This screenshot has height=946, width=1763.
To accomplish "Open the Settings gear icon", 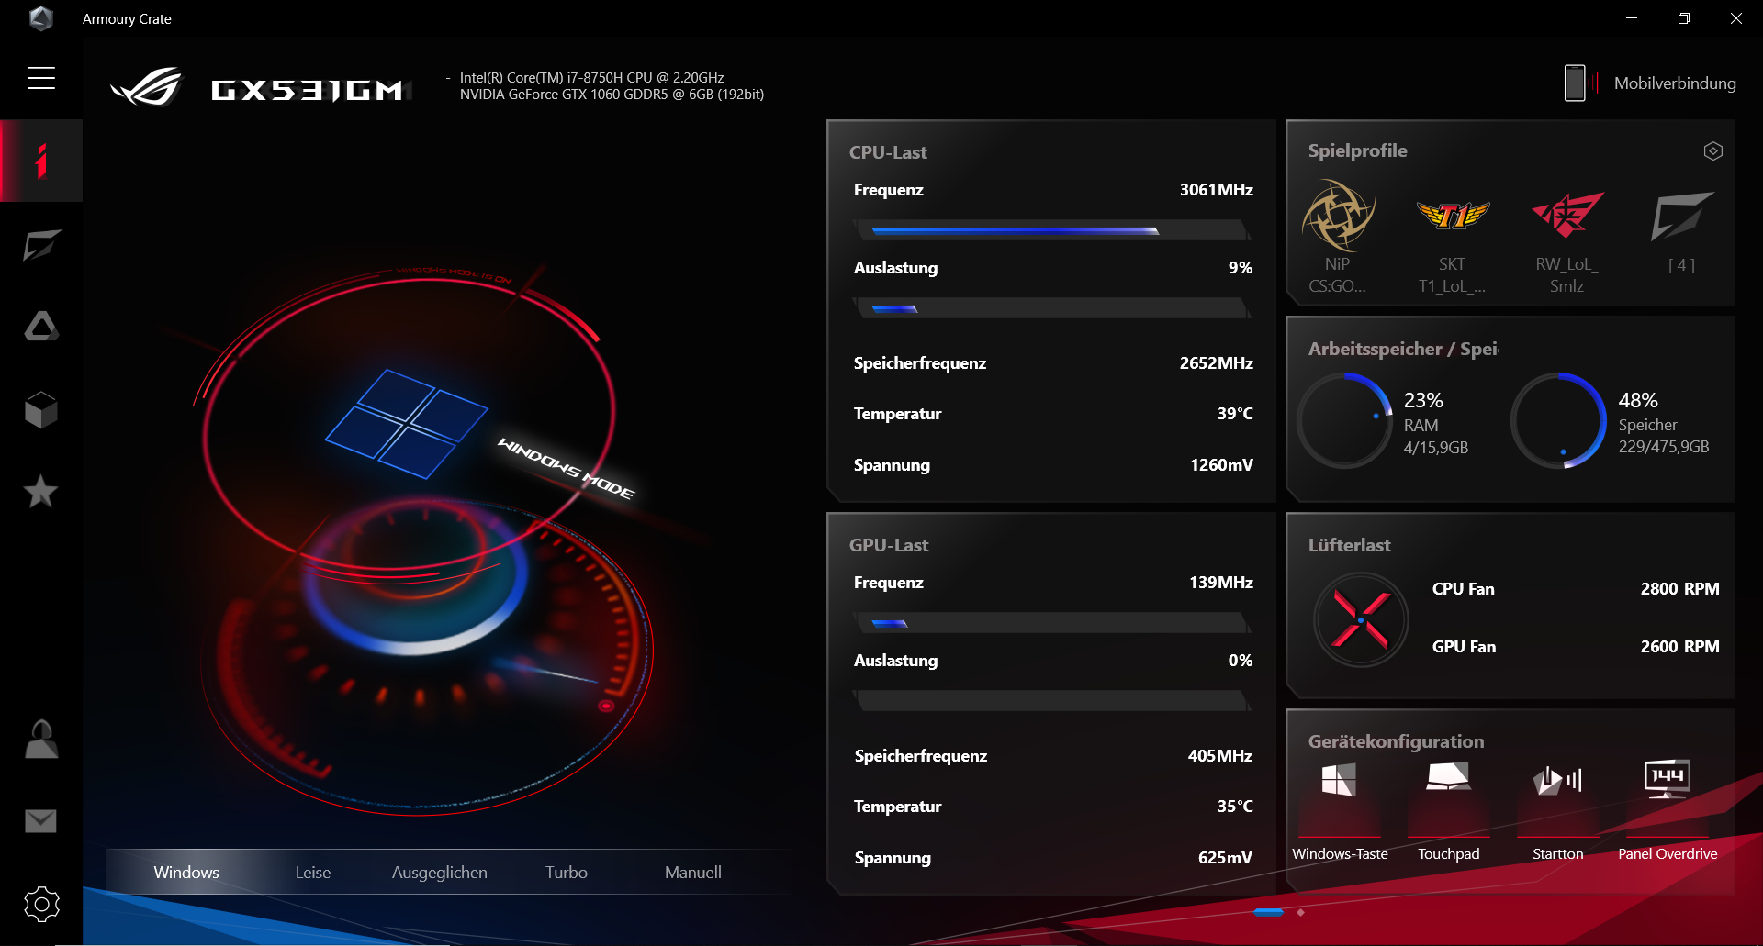I will click(41, 904).
